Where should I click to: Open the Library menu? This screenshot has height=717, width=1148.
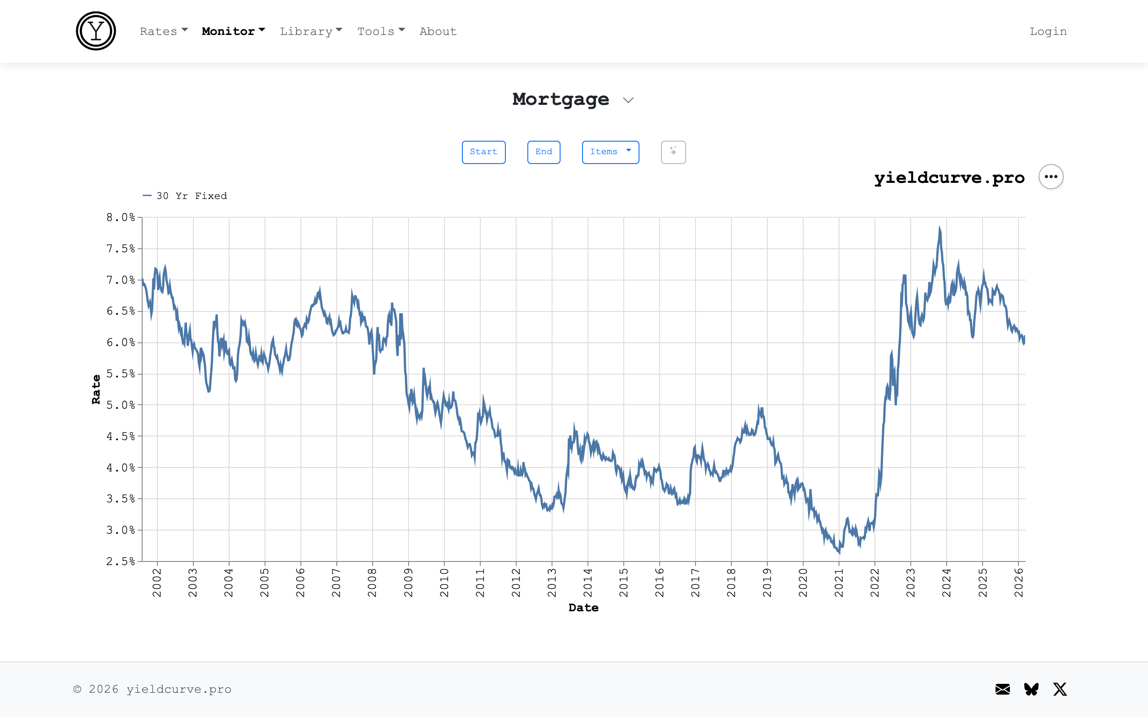pyautogui.click(x=311, y=31)
